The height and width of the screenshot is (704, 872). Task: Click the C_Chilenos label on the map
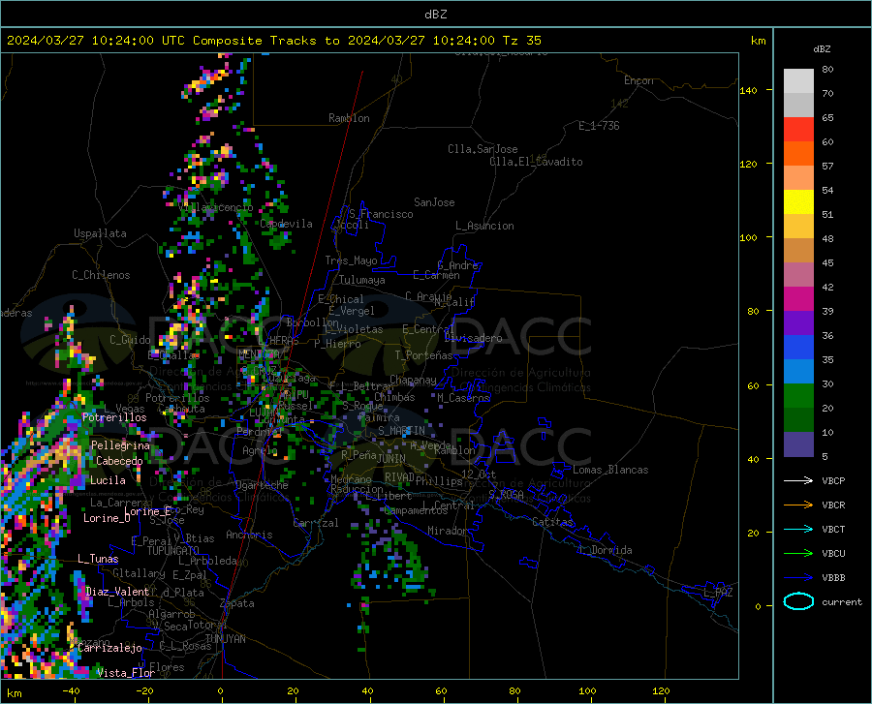101,275
